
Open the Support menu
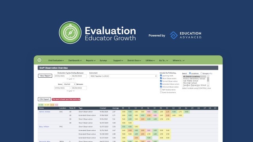point(118,60)
